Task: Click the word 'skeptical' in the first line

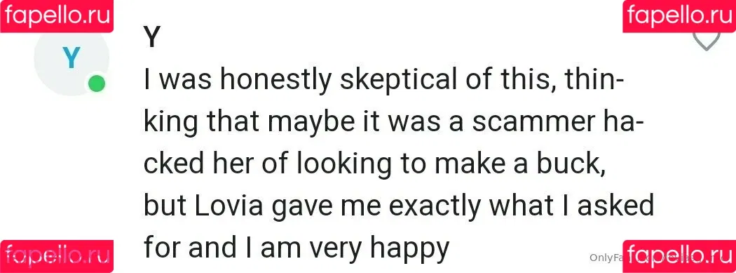Action: 398,81
